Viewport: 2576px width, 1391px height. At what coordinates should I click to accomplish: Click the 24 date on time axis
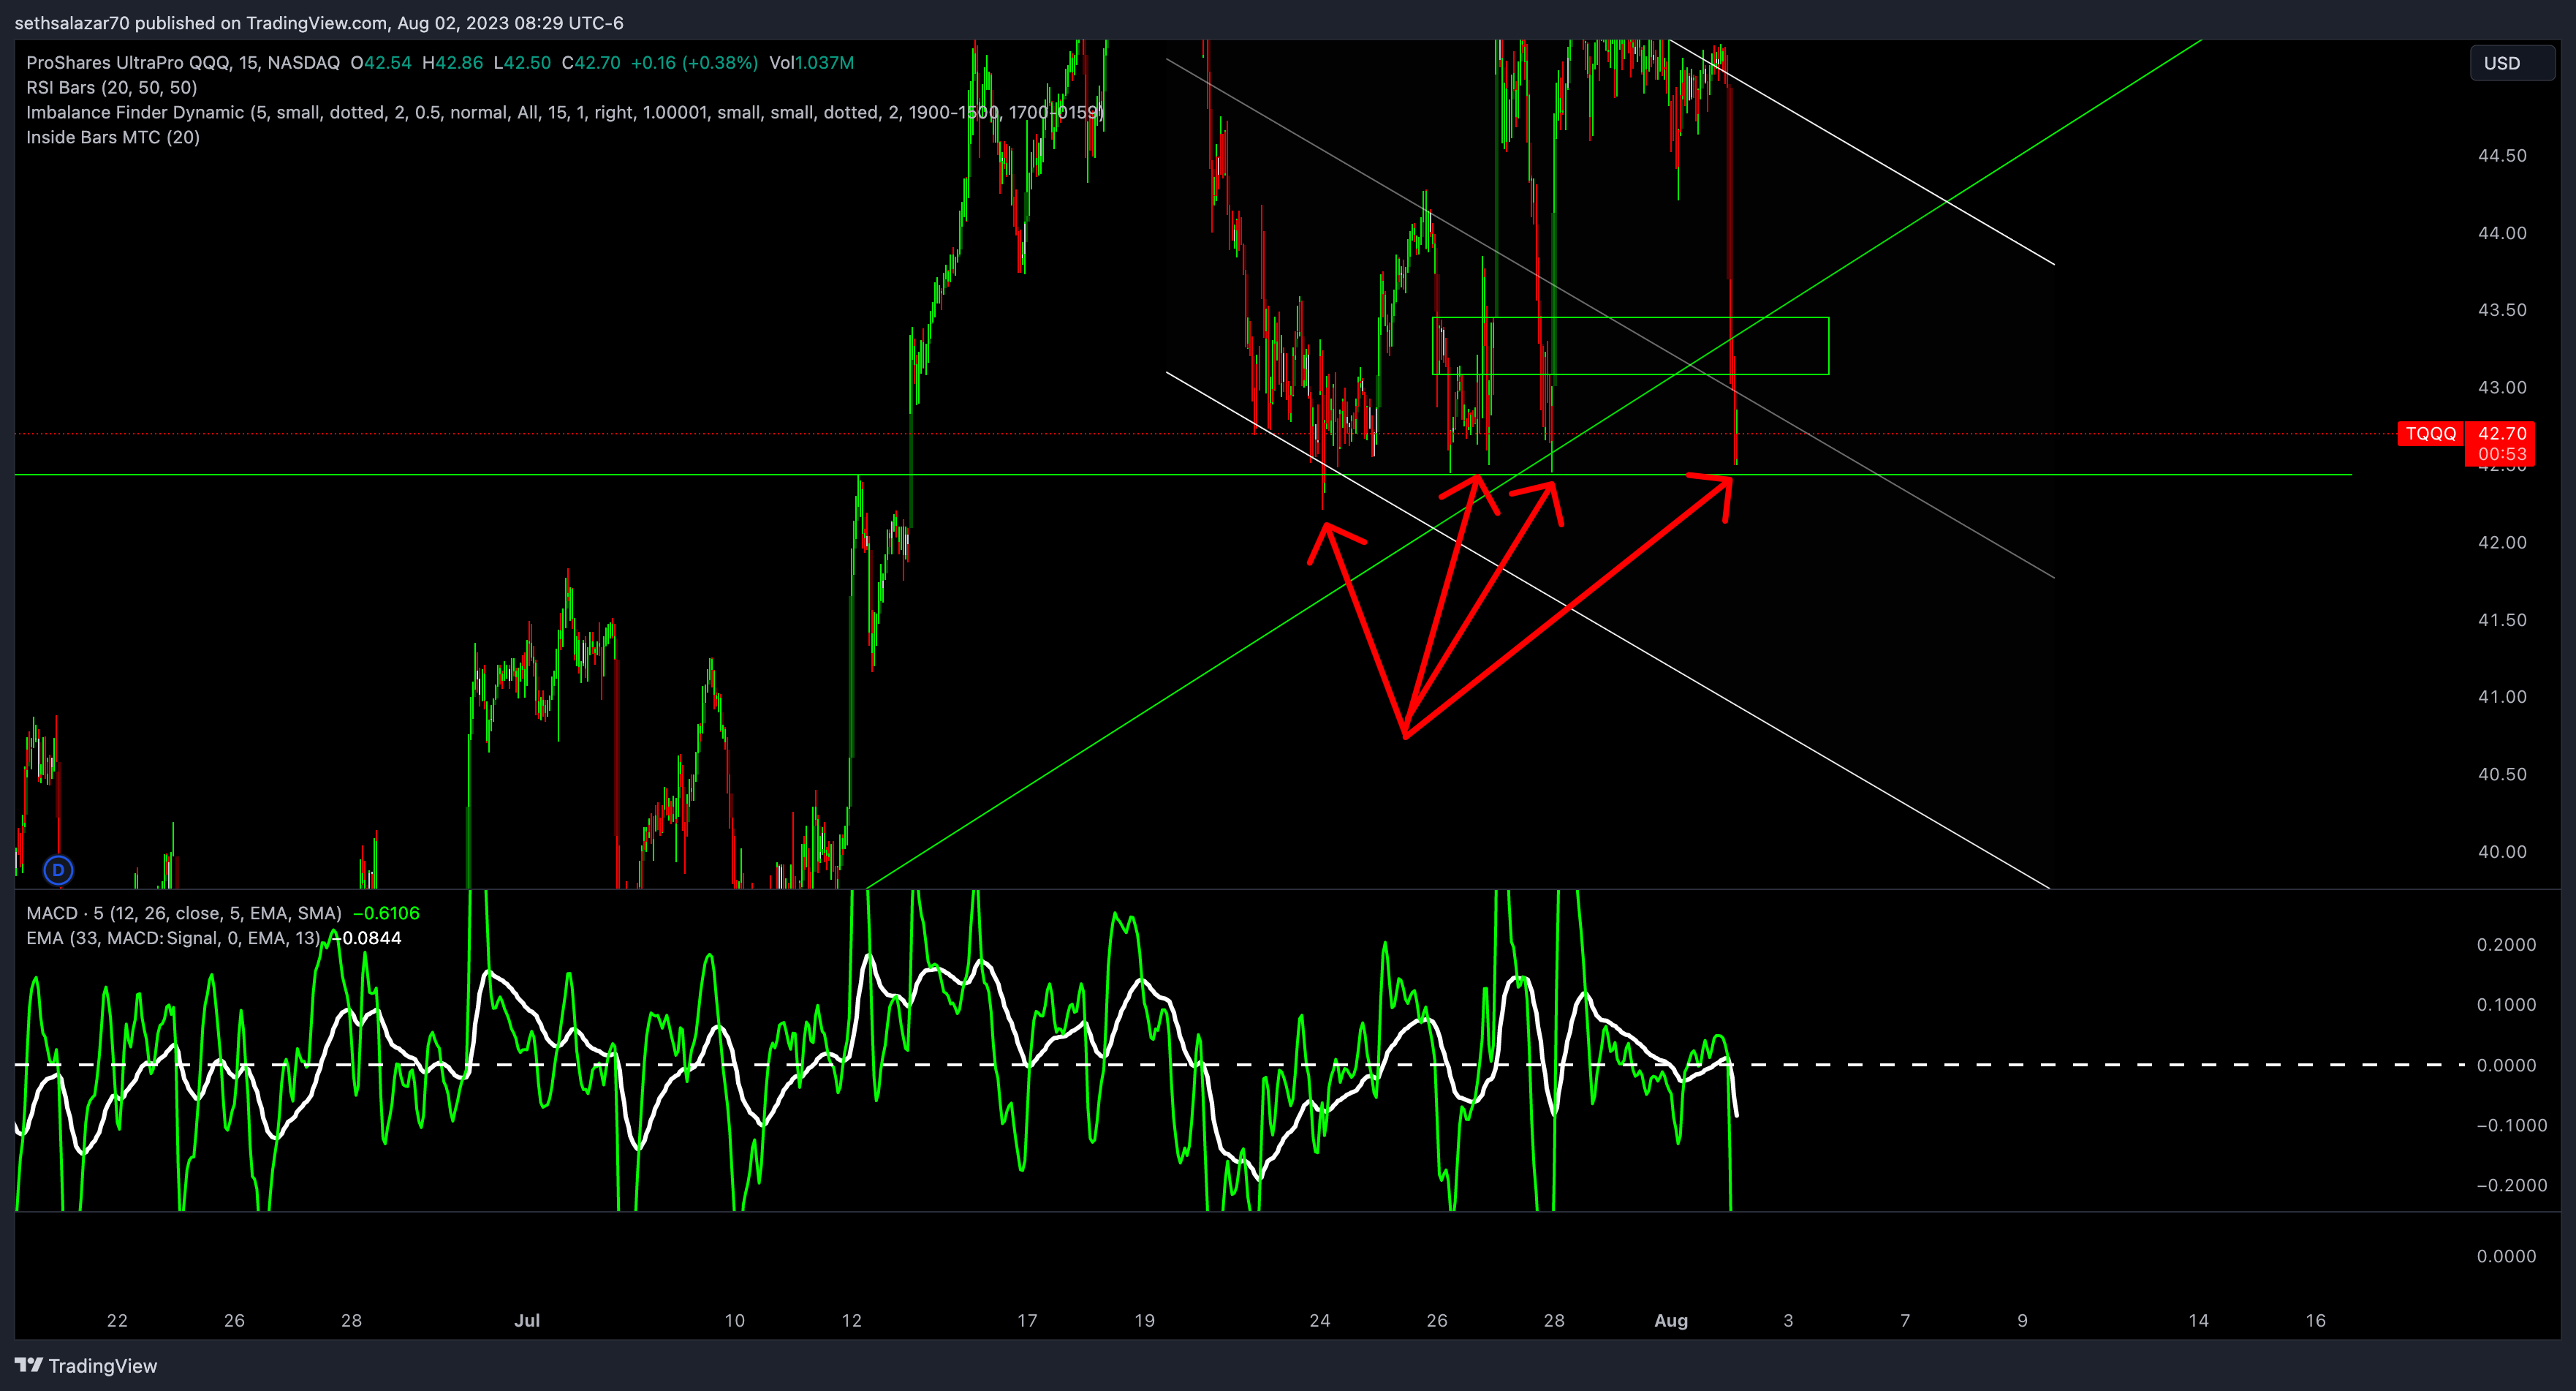click(1320, 1320)
